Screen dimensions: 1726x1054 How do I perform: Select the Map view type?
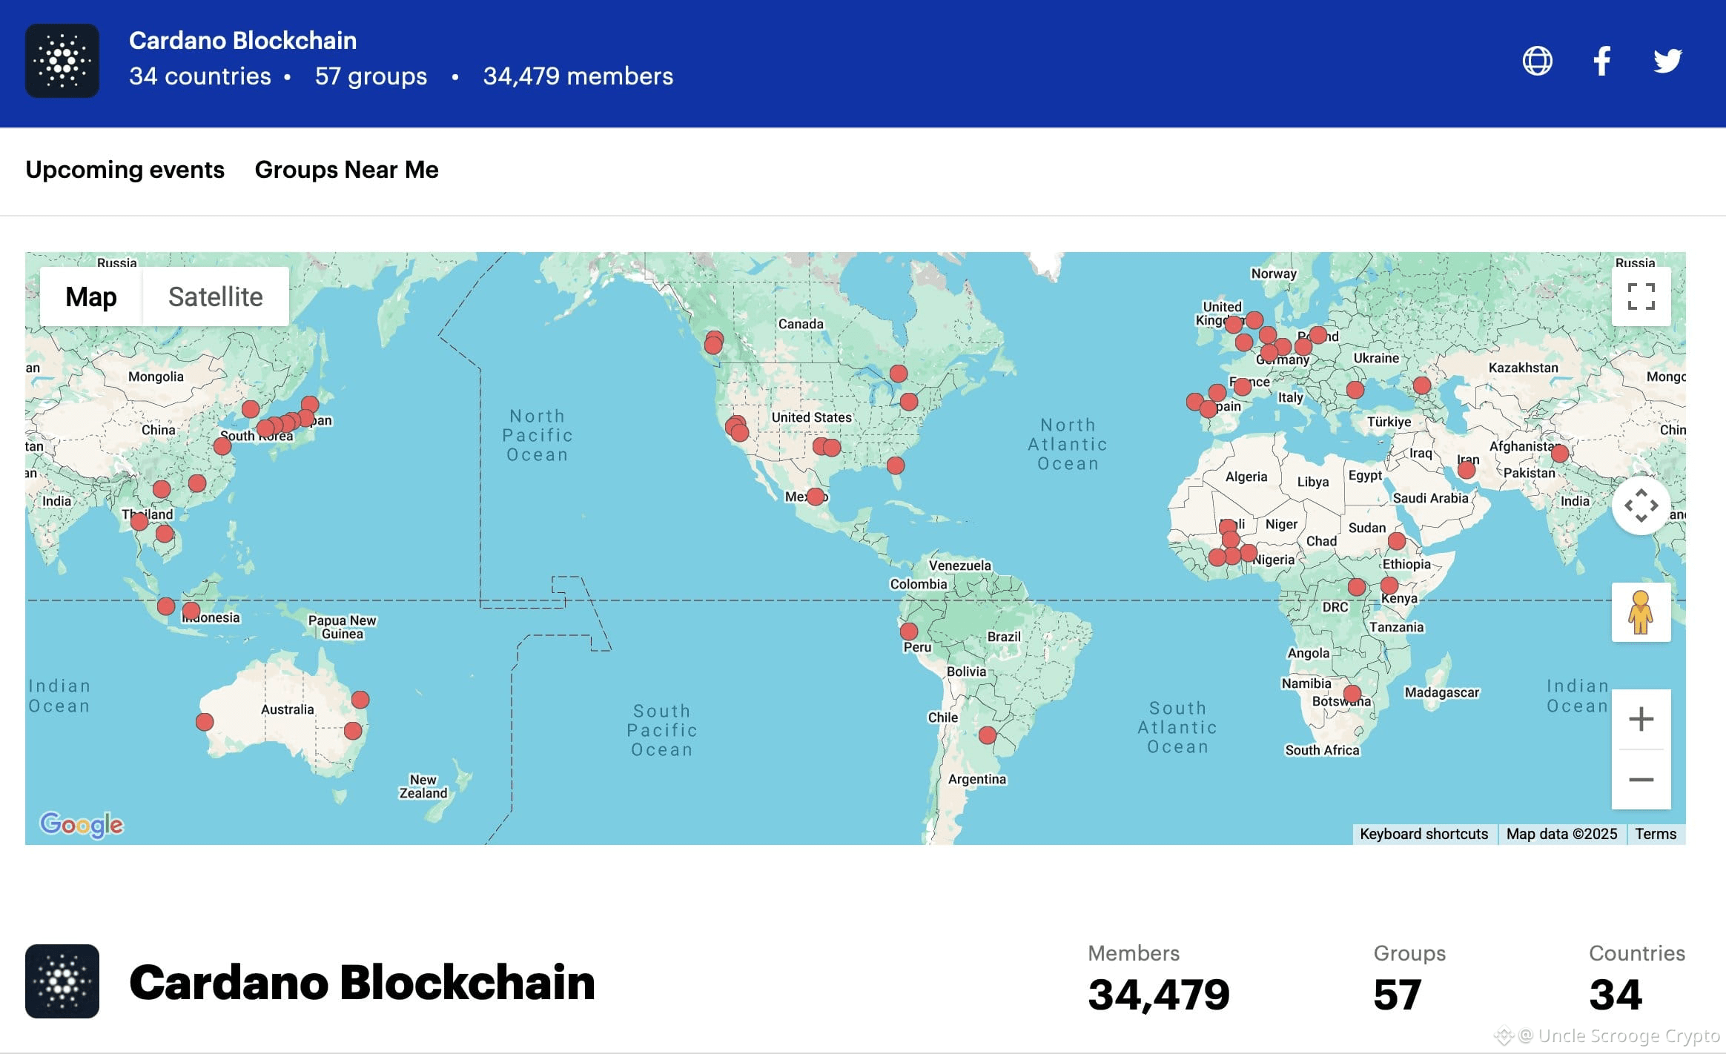coord(90,296)
